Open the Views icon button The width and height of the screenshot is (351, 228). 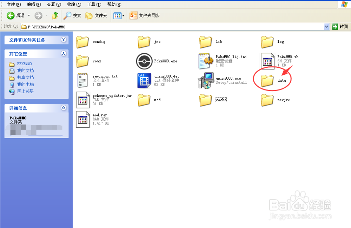pos(117,16)
